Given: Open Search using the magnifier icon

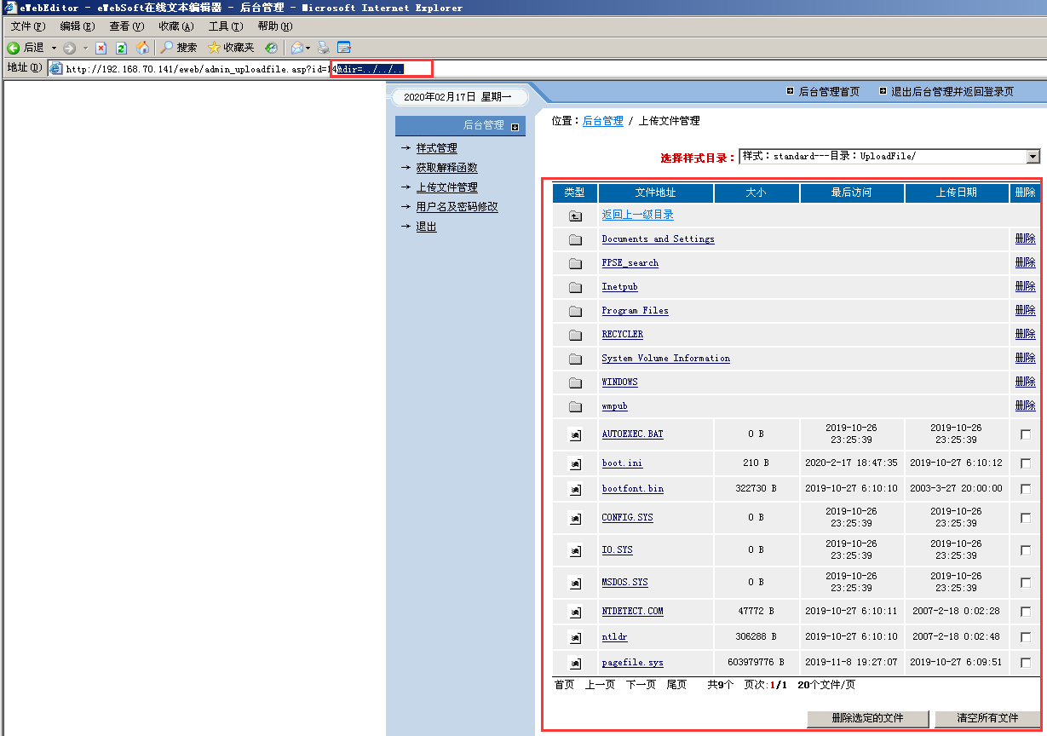Looking at the screenshot, I should 166,48.
